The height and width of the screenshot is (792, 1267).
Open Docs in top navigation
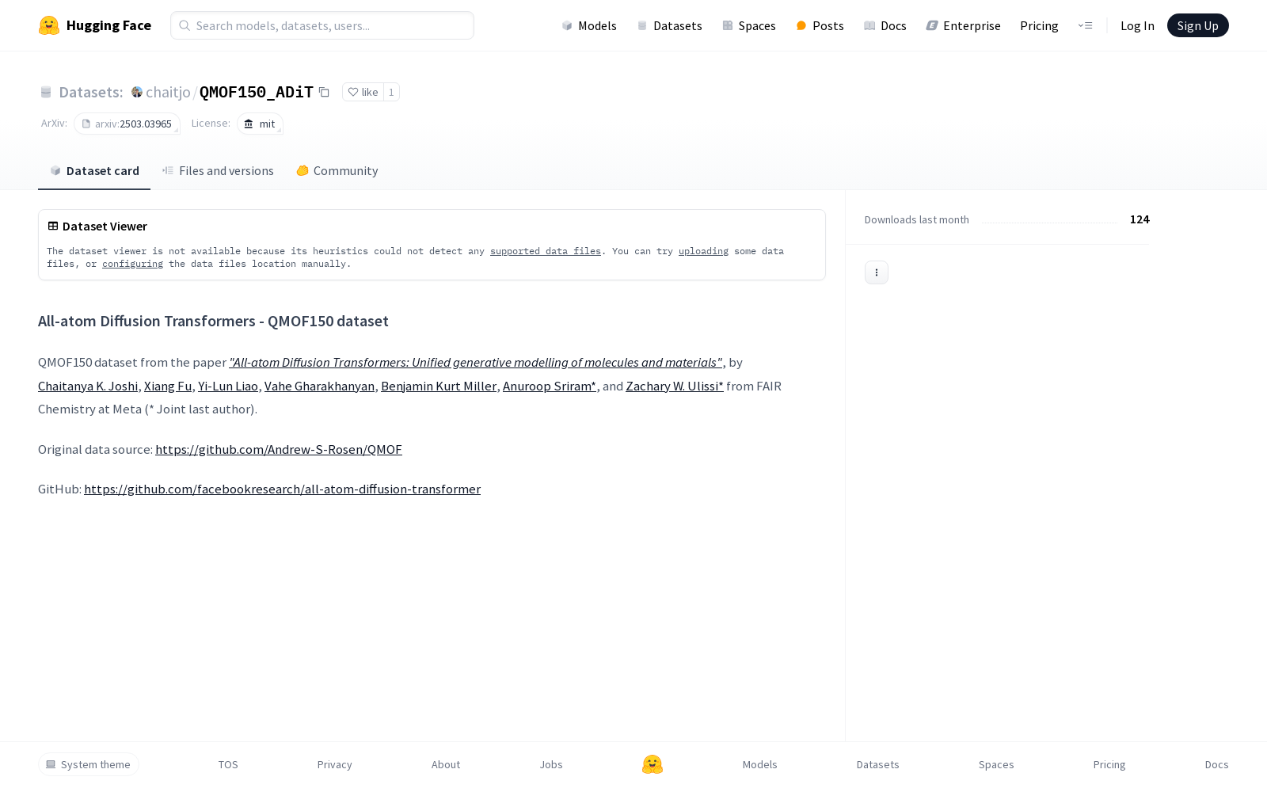(x=885, y=25)
